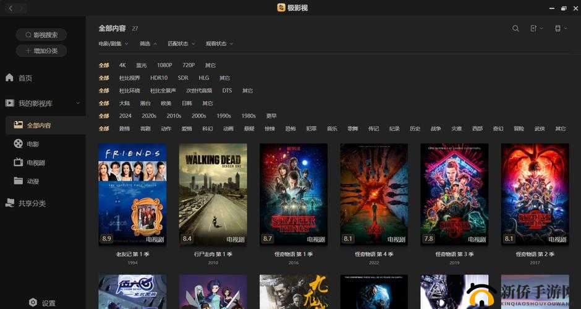Select the HLG filter

point(204,78)
